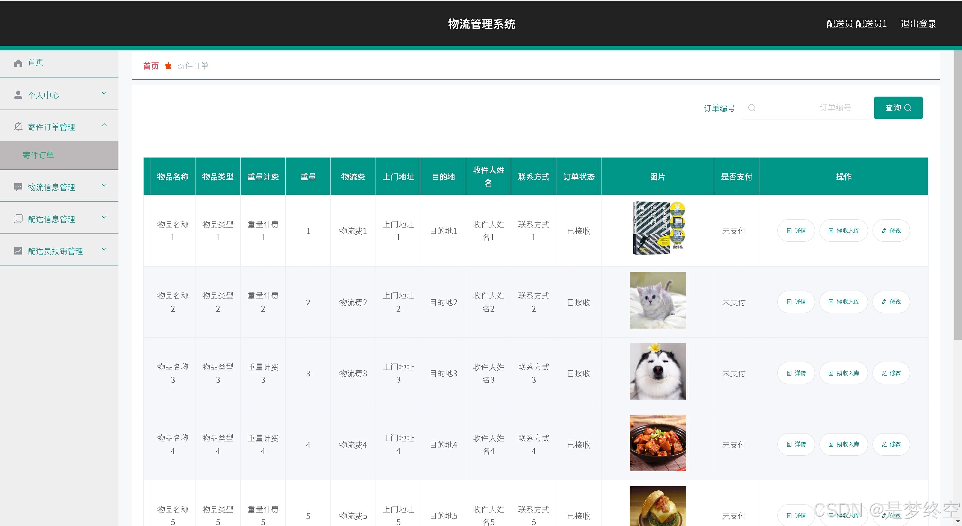The image size is (962, 526).
Task: Expand the 个人中心 chevron
Action: (104, 93)
